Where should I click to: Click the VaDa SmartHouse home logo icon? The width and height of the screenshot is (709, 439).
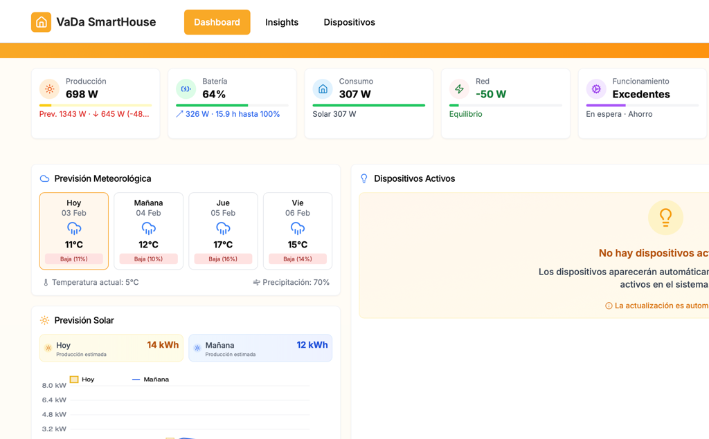click(x=41, y=22)
